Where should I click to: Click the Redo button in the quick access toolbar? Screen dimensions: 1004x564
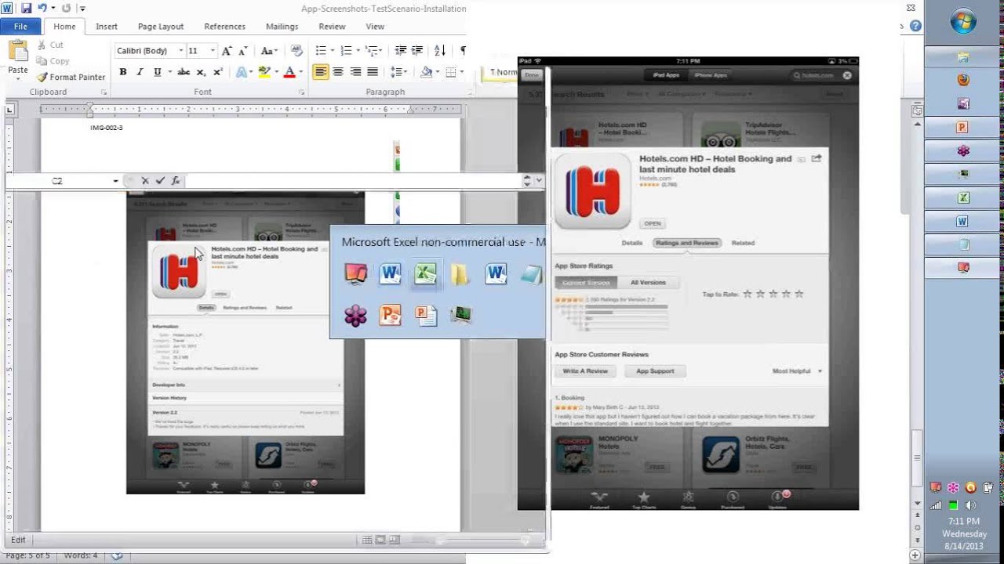tap(65, 9)
